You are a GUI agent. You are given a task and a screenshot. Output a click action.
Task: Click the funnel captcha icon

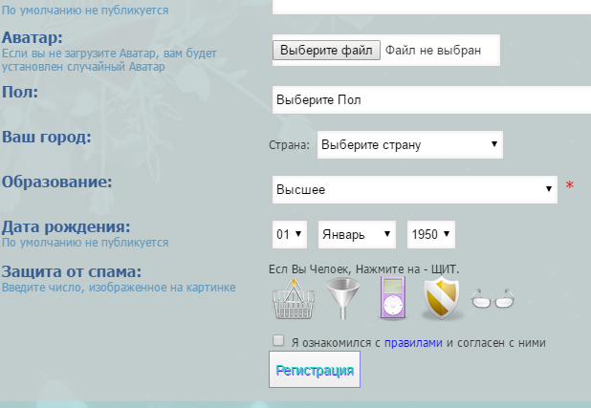pyautogui.click(x=345, y=299)
